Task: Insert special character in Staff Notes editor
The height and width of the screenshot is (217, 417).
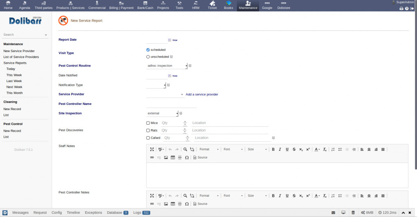Action: (187, 158)
